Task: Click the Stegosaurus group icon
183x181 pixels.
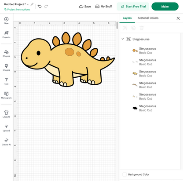Action: (128, 39)
